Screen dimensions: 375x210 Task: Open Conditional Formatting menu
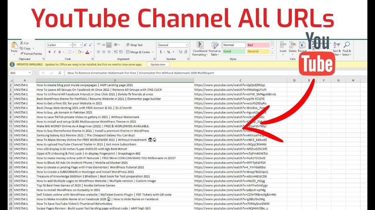200,49
